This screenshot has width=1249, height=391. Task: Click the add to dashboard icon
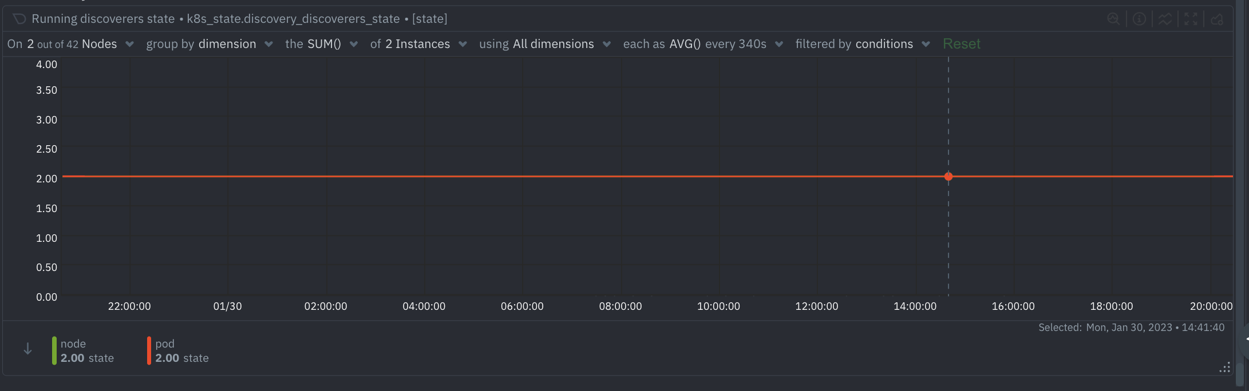pyautogui.click(x=1217, y=19)
